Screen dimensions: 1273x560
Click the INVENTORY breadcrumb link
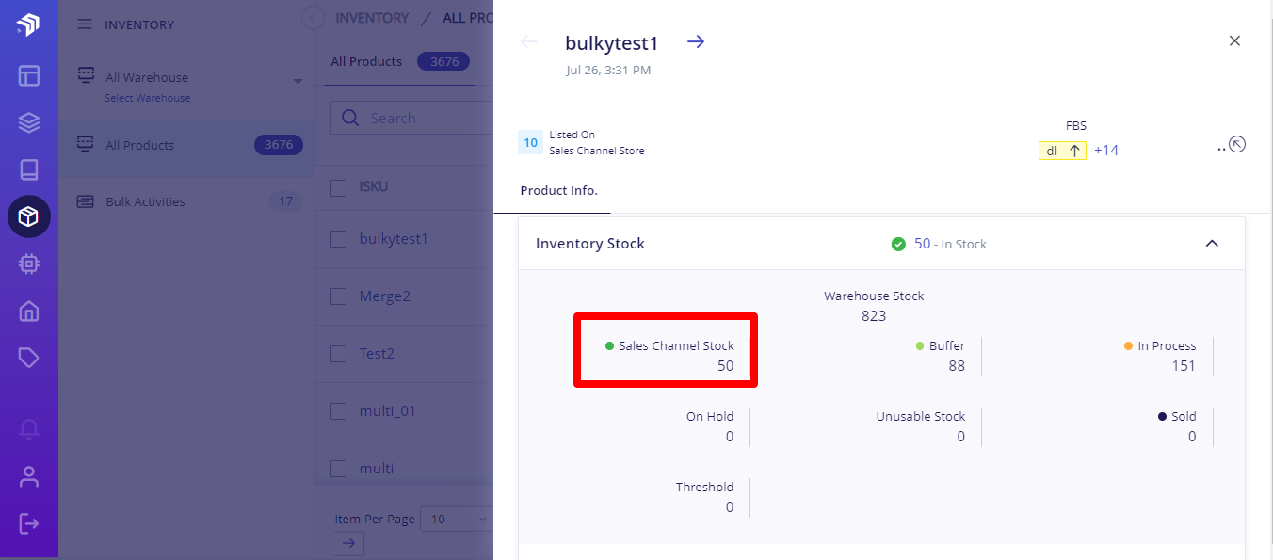click(x=372, y=18)
